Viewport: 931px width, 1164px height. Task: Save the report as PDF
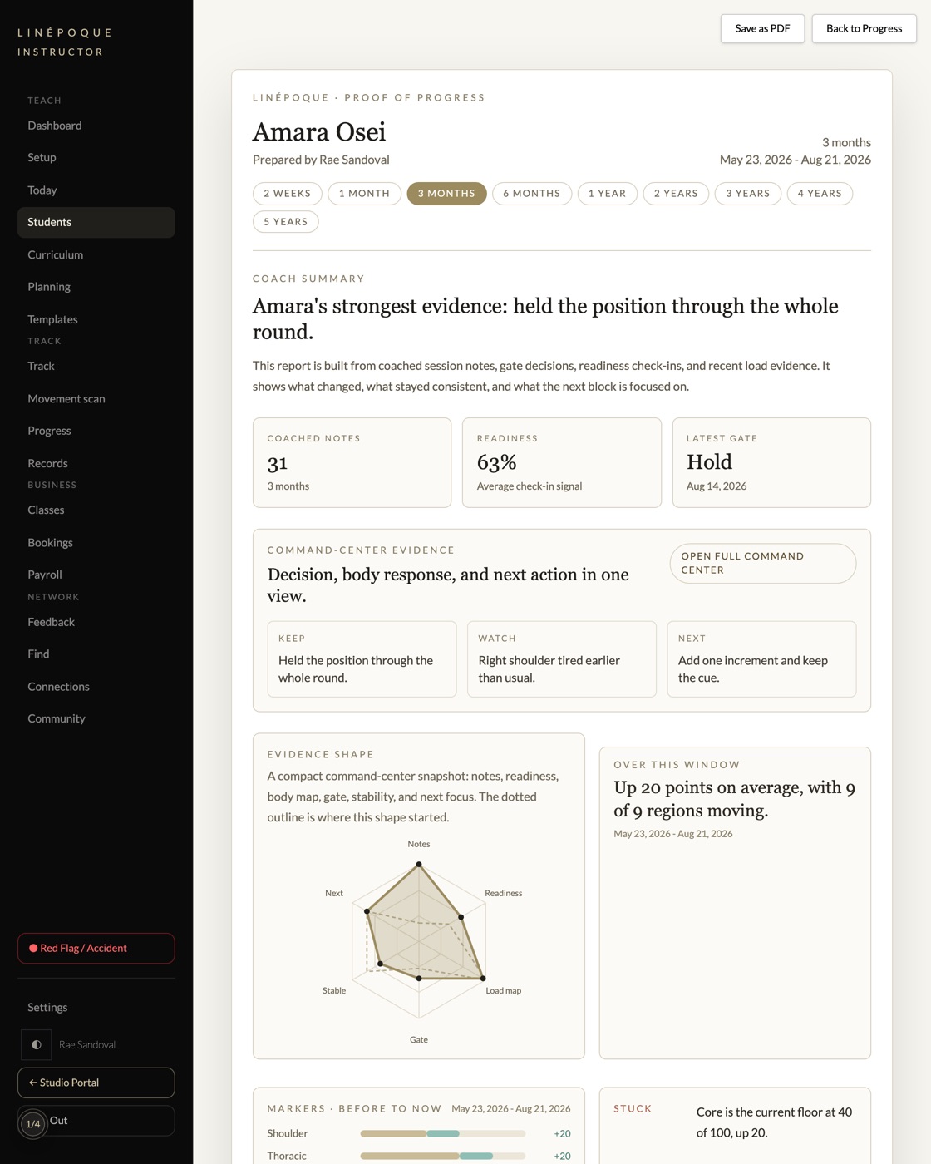pyautogui.click(x=762, y=29)
